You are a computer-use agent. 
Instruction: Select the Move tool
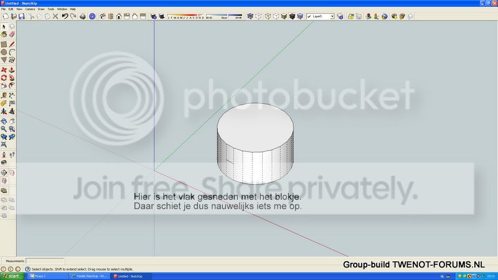click(x=4, y=70)
